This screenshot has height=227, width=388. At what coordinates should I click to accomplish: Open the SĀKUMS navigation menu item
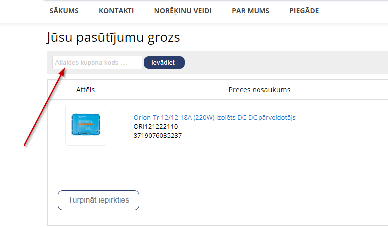tap(64, 11)
